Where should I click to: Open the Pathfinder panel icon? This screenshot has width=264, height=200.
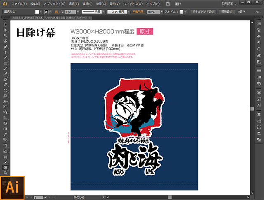259,140
